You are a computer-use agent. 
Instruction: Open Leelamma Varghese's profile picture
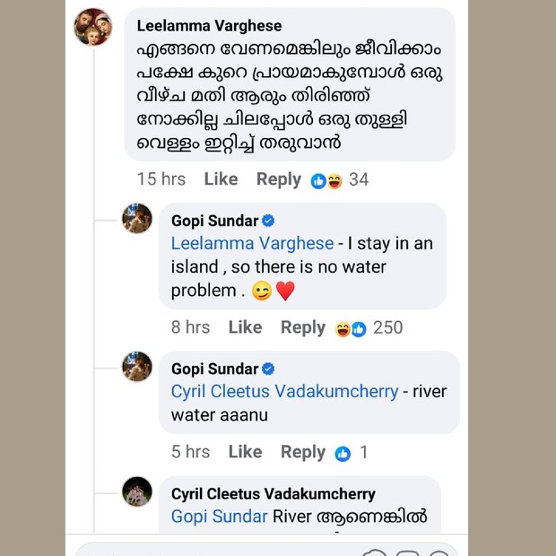click(93, 28)
